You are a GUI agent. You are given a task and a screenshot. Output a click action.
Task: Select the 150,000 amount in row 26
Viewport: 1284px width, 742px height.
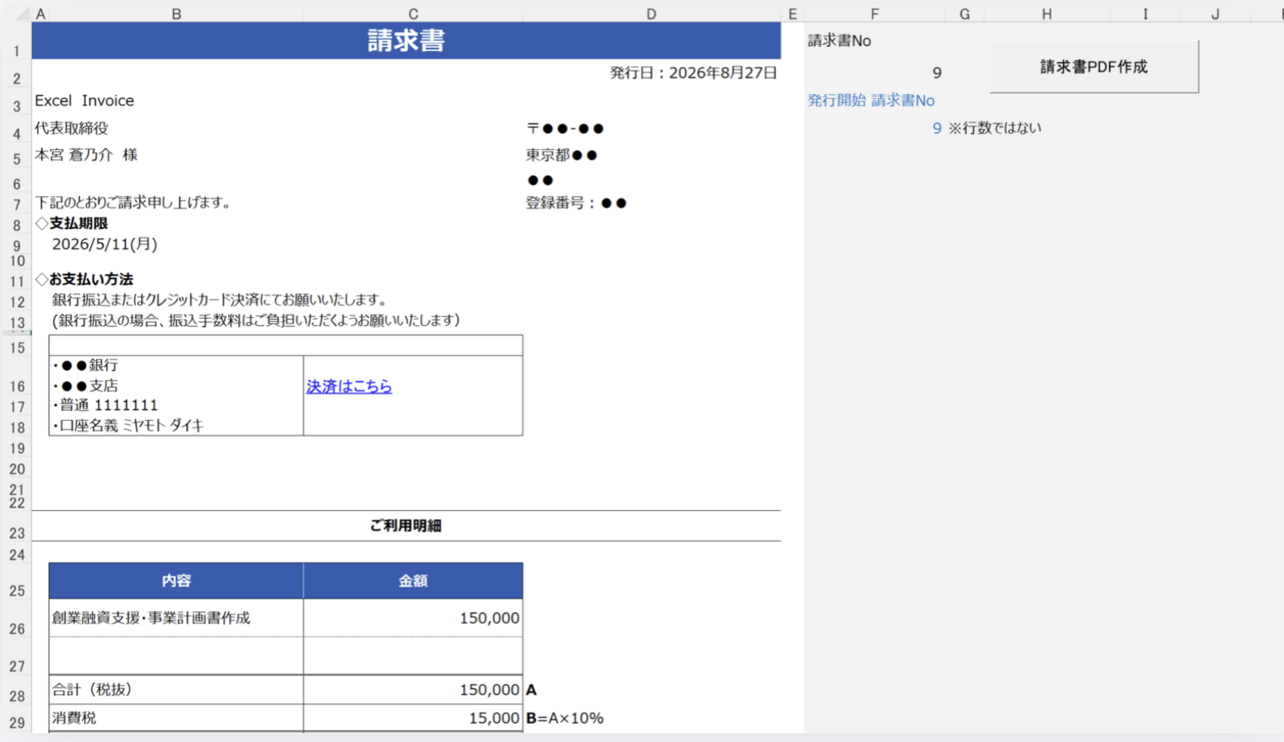click(490, 618)
